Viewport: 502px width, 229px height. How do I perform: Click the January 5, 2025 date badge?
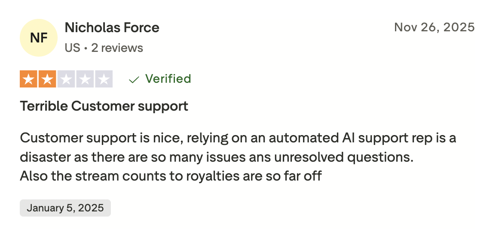(65, 208)
